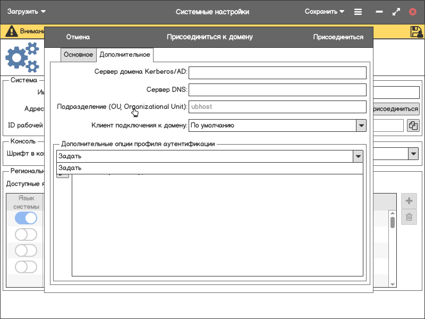Click the plus icon to add language
425x319 pixels.
coord(409,201)
